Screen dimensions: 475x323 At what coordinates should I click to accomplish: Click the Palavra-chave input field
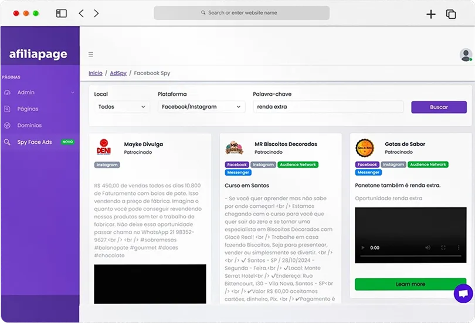pyautogui.click(x=328, y=107)
